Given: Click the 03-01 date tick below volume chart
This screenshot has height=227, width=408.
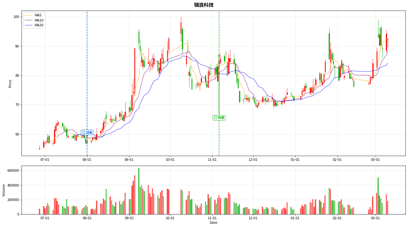Looking at the screenshot, I should [x=375, y=218].
